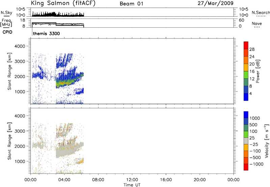Image resolution: width=270 pixels, height=187 pixels.
Task: Click the 2000 km tick on velocity panel
Action: pyautogui.click(x=20, y=146)
